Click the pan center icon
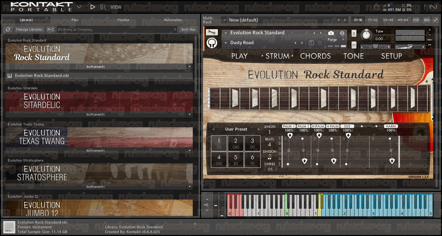This screenshot has height=236, width=442. (375, 47)
